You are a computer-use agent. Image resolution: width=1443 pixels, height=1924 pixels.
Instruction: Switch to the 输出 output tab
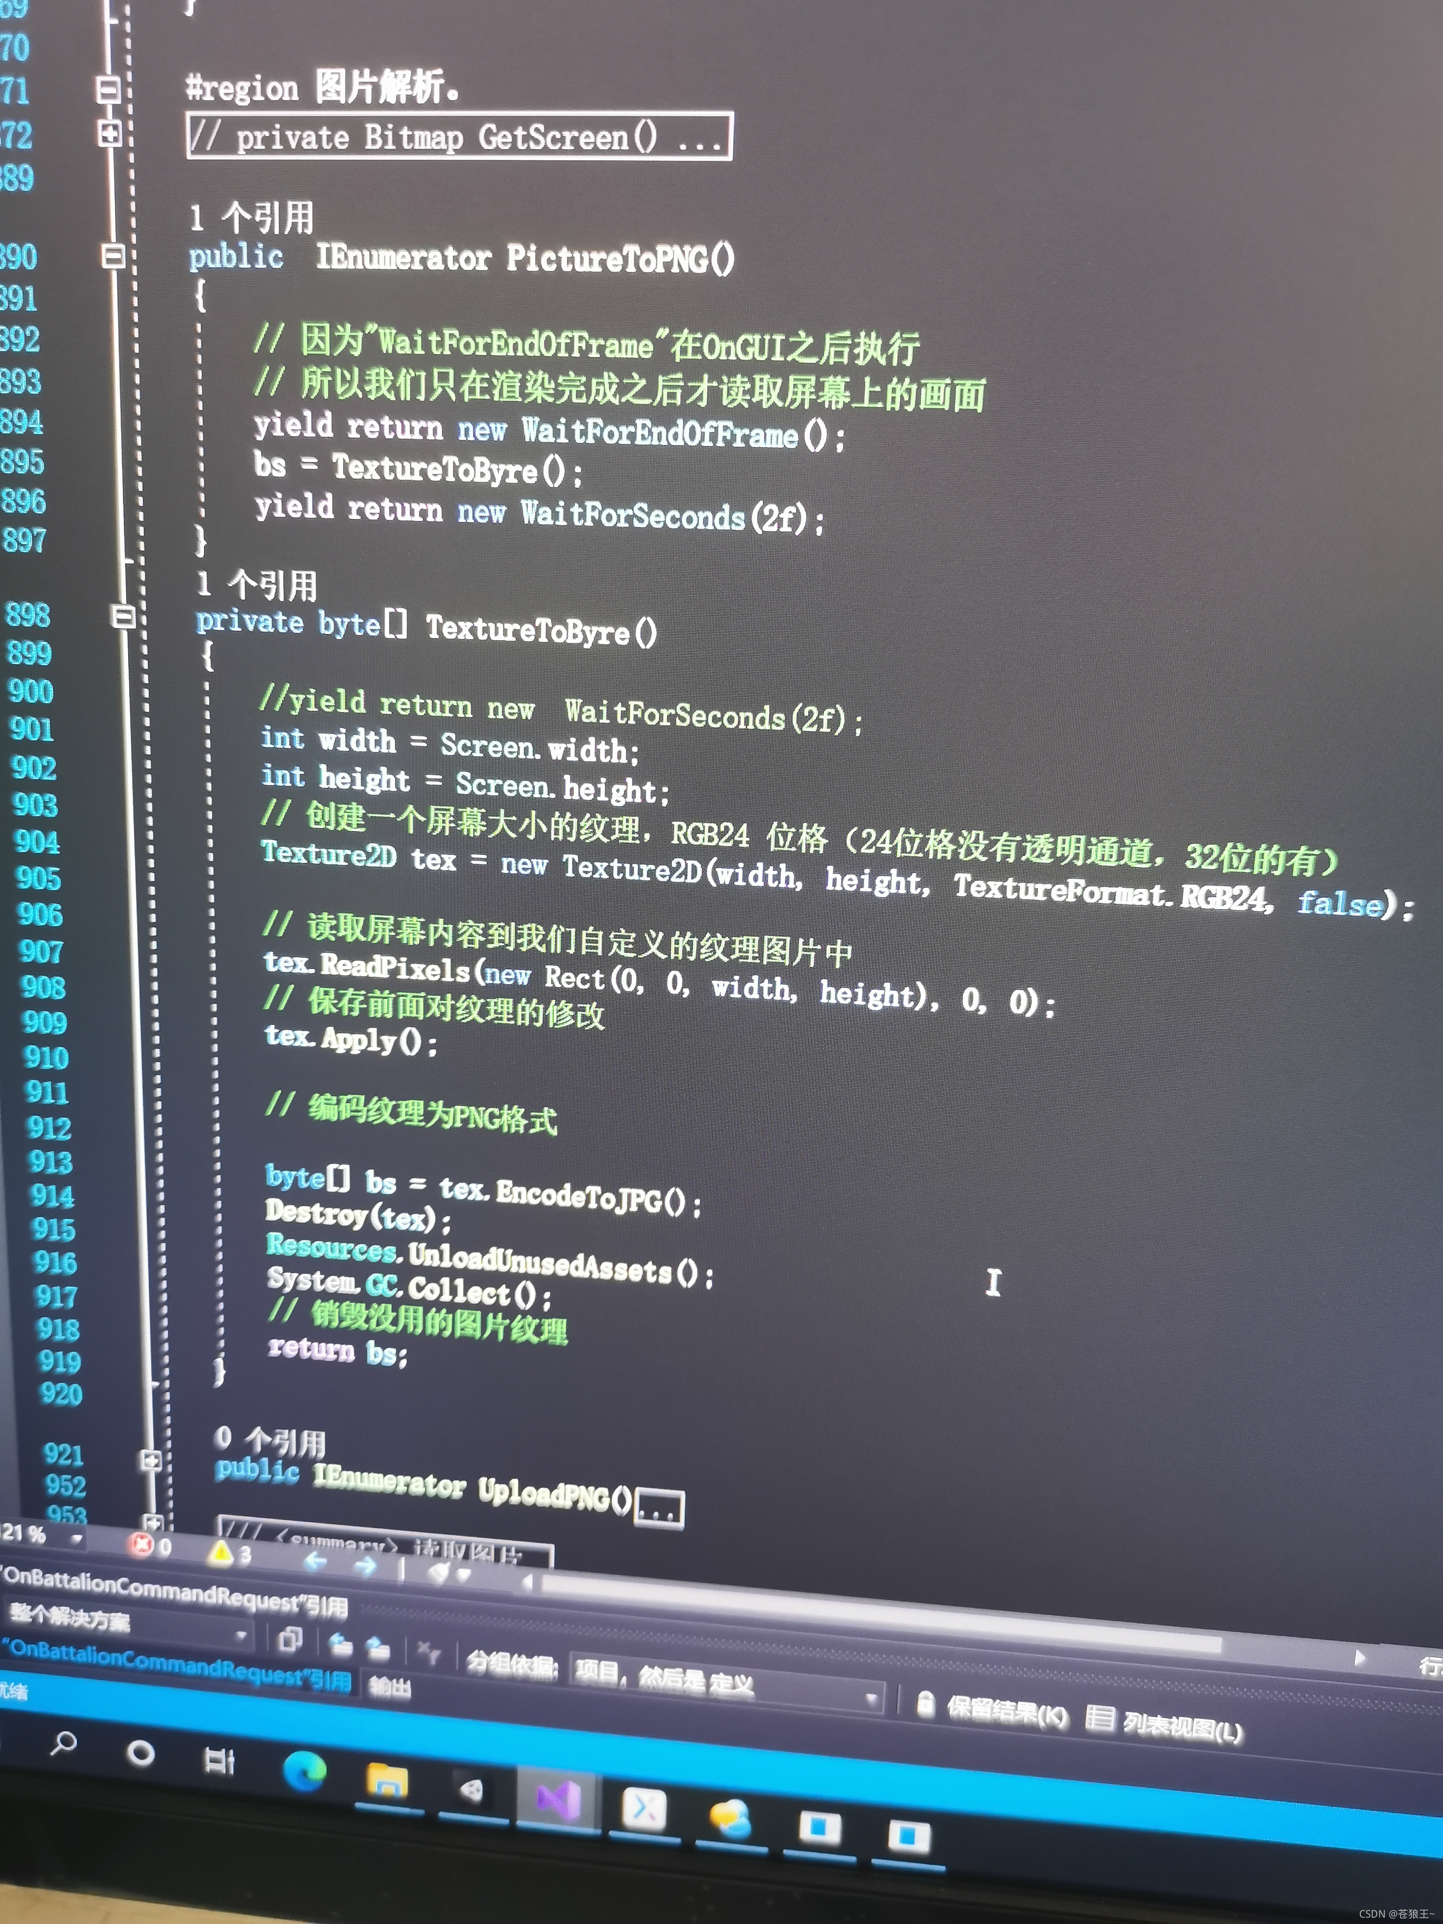click(390, 1687)
